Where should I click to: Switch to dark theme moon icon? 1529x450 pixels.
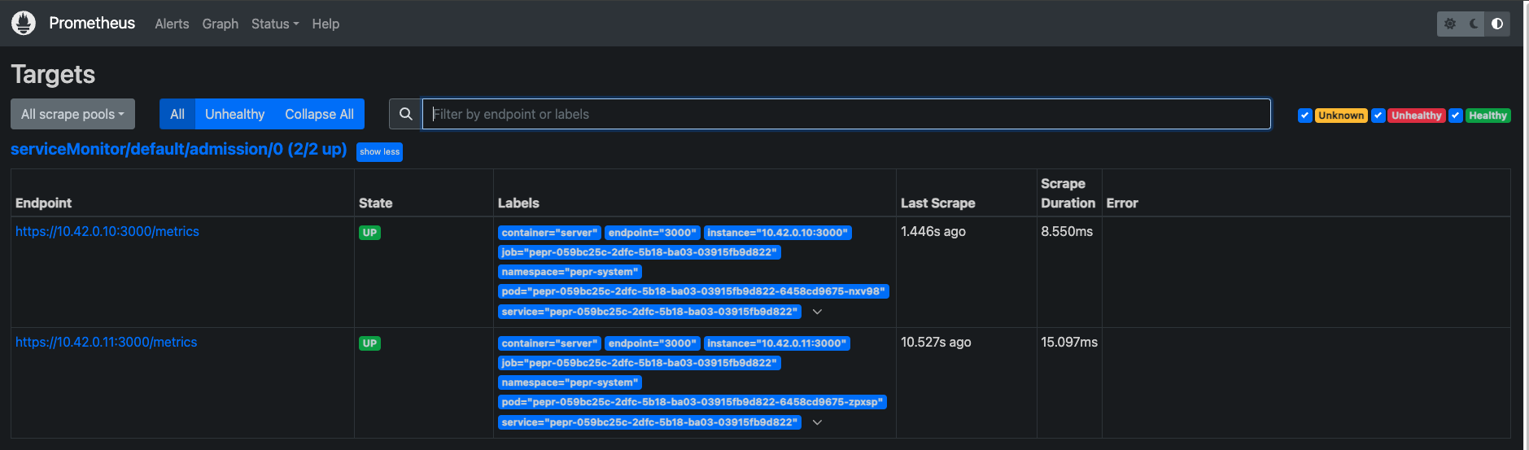[x=1474, y=24]
